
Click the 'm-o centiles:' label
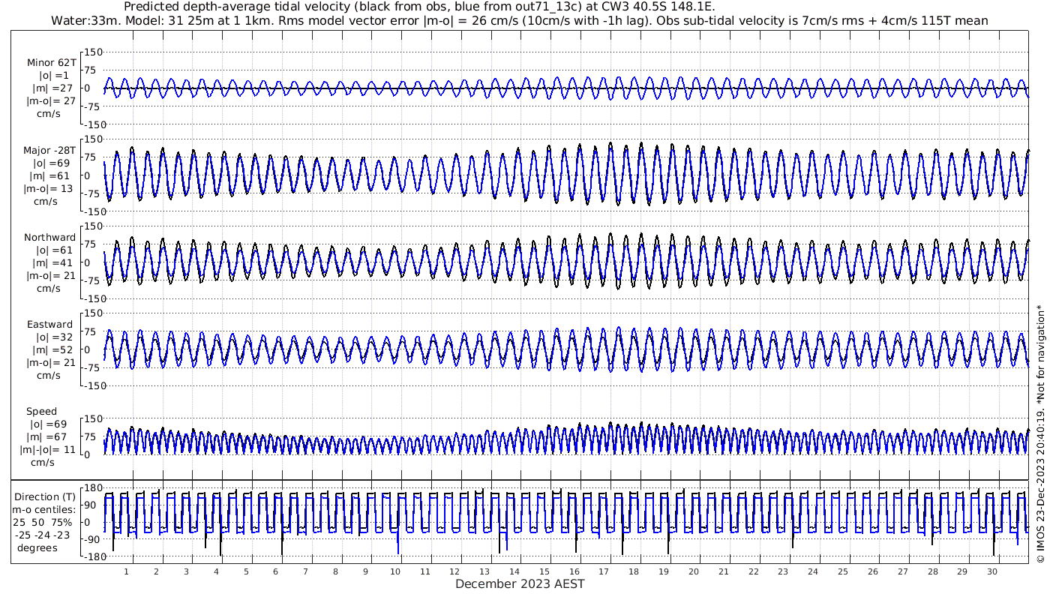(45, 509)
